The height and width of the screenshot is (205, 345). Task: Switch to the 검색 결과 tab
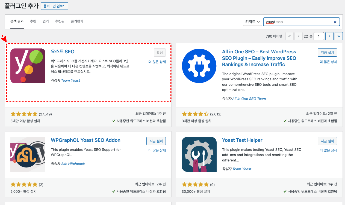click(17, 21)
